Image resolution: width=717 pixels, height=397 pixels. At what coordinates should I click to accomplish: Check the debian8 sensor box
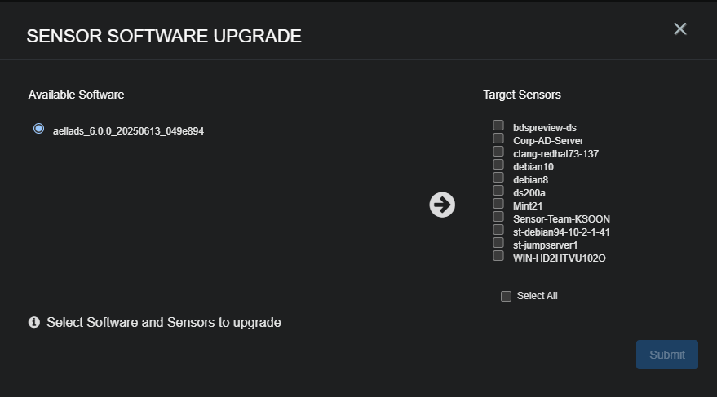(x=498, y=178)
